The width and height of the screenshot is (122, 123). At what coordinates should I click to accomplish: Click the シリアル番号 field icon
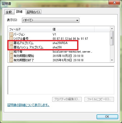point(11,39)
